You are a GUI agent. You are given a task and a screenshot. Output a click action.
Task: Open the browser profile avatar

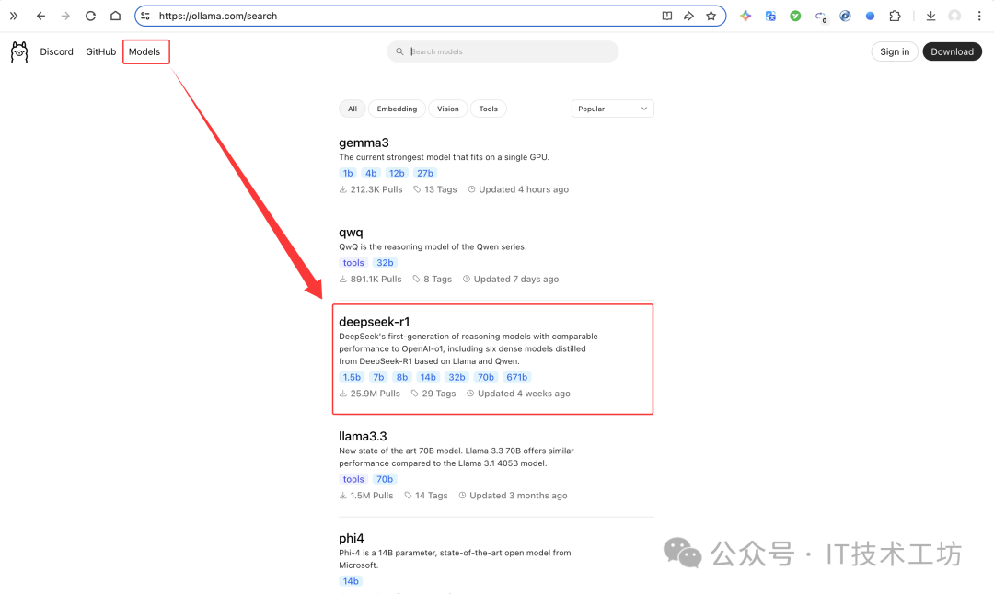954,16
